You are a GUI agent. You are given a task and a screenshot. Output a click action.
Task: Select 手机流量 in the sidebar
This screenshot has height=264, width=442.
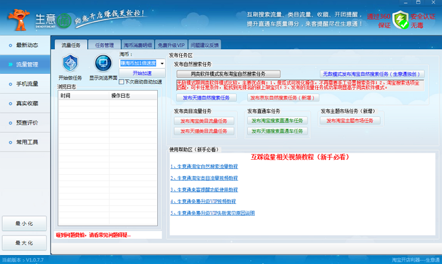25,84
